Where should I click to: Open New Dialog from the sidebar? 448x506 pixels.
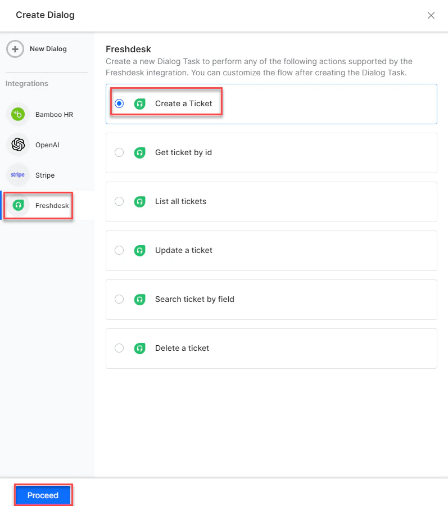tap(47, 49)
